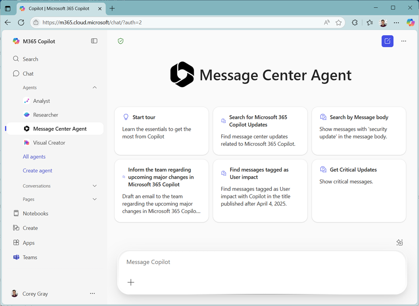Click the new chat compose icon
The height and width of the screenshot is (306, 419).
pos(387,41)
